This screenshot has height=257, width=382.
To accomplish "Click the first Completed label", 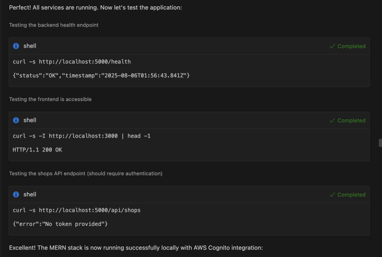I will click(351, 46).
